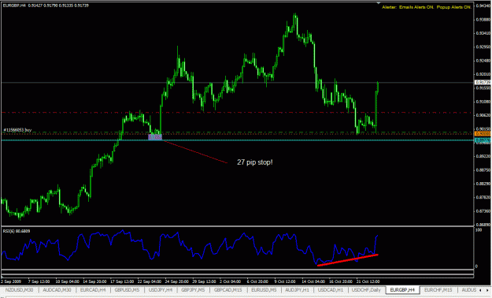
Task: Open the EURUSD,M5 chart tab
Action: click(x=264, y=290)
